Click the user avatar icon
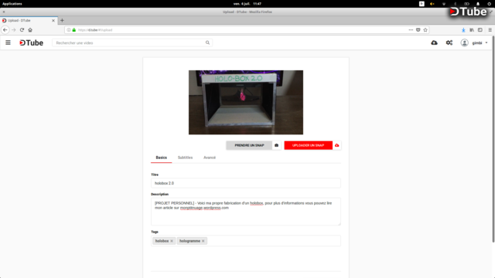495x278 pixels. 464,42
